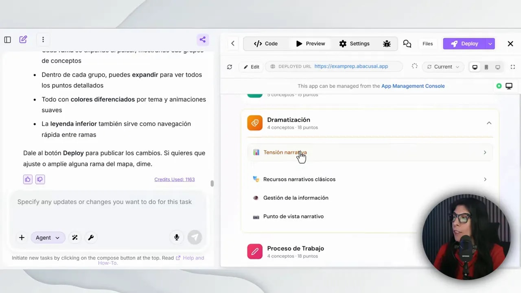Collapse the Dramatización section
Image resolution: width=521 pixels, height=293 pixels.
coord(489,123)
